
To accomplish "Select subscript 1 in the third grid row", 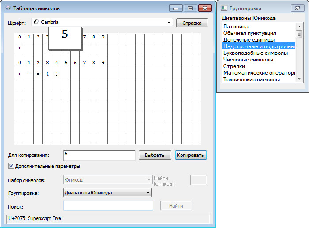I will [29, 61].
